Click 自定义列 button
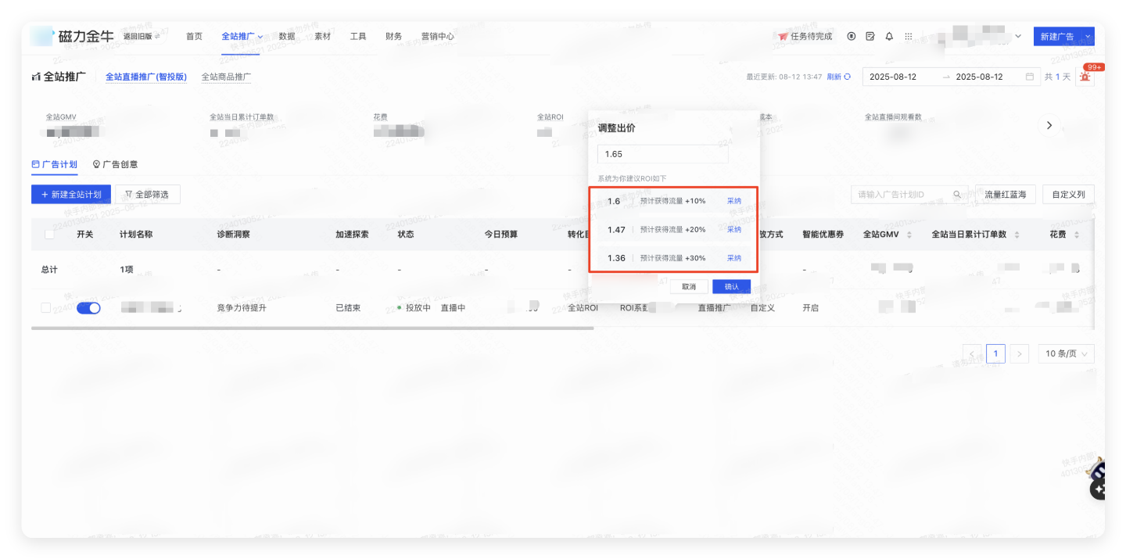Image resolution: width=1126 pixels, height=559 pixels. pos(1068,195)
